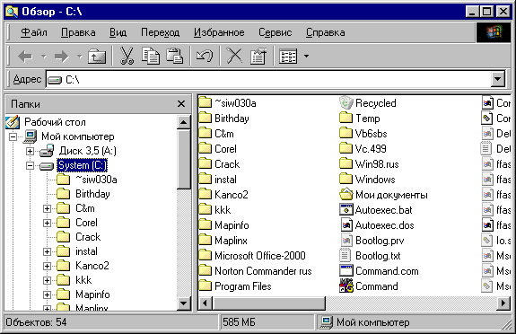
Task: Click in the C:\ address field
Action: click(x=268, y=79)
